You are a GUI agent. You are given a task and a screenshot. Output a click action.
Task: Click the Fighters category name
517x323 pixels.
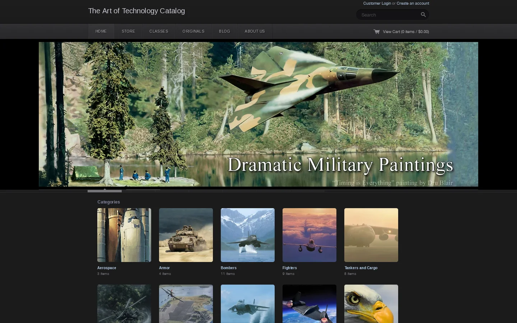pos(290,268)
